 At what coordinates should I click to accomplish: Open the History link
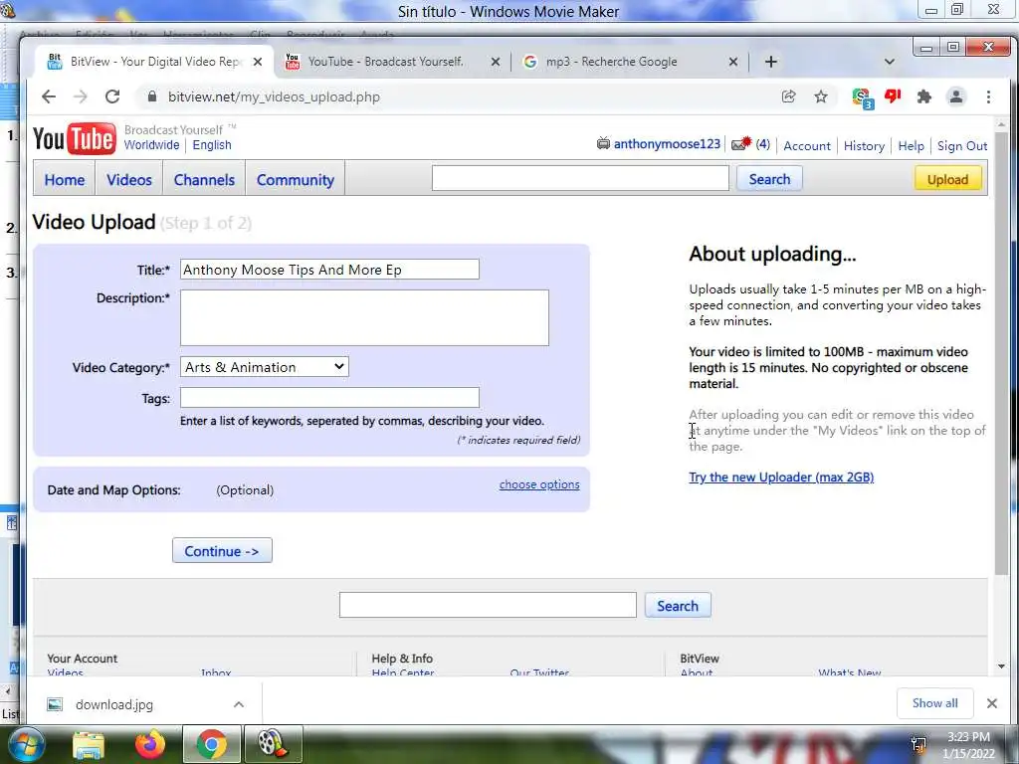[864, 145]
